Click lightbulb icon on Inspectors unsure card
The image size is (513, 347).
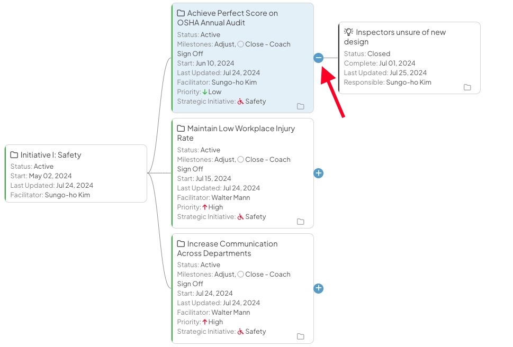tap(348, 32)
